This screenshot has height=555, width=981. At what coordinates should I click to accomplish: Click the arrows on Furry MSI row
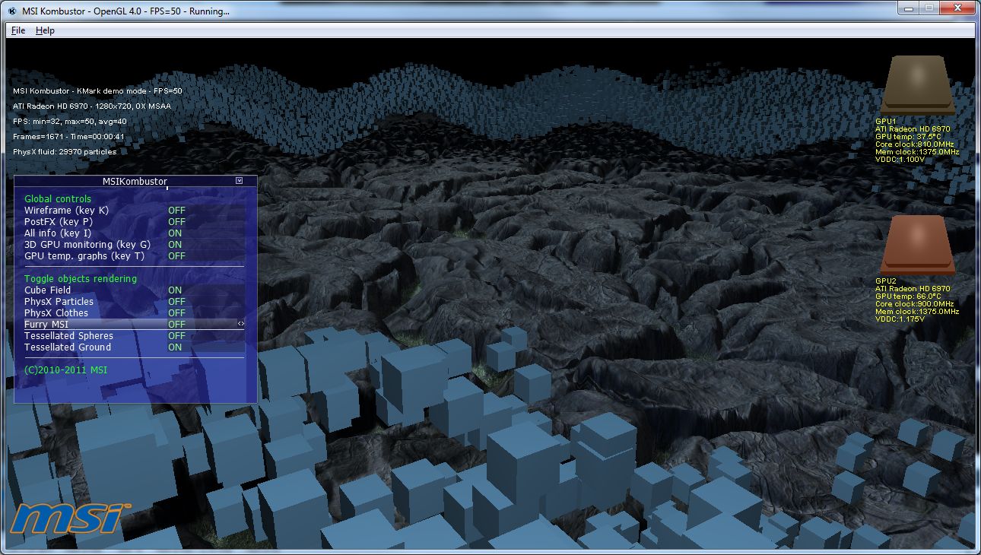241,324
